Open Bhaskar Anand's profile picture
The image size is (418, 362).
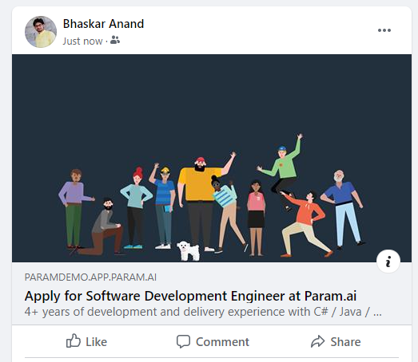coord(41,32)
